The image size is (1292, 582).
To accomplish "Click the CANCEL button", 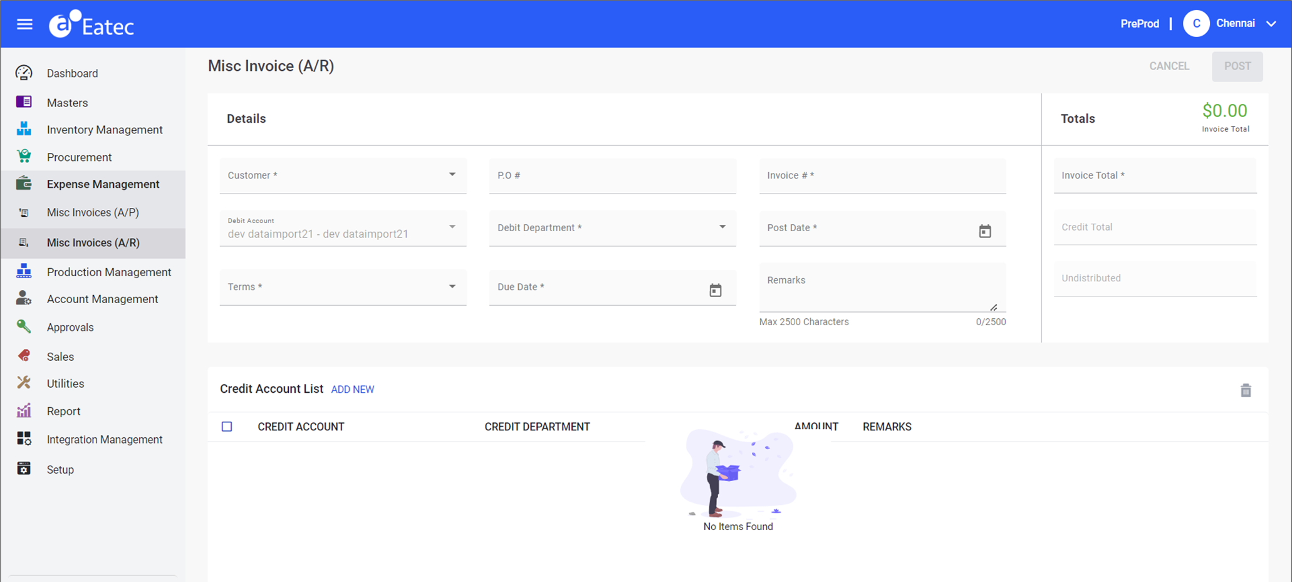I will coord(1169,66).
